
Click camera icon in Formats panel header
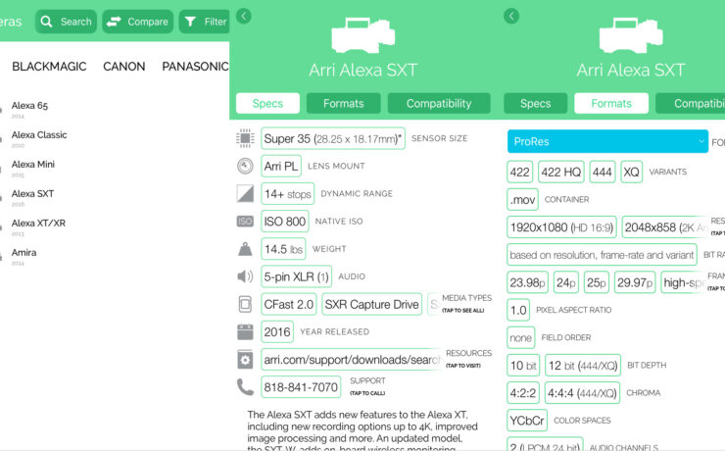tap(631, 35)
